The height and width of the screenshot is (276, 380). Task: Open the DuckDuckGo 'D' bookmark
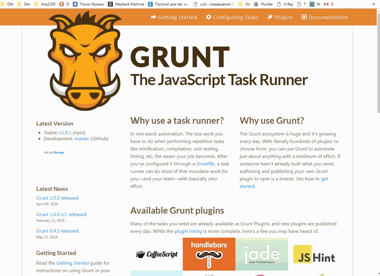64,4
